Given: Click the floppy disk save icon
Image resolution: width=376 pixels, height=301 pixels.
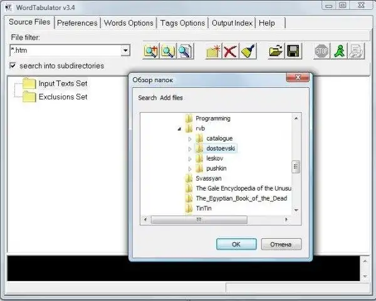Looking at the screenshot, I should pos(293,51).
